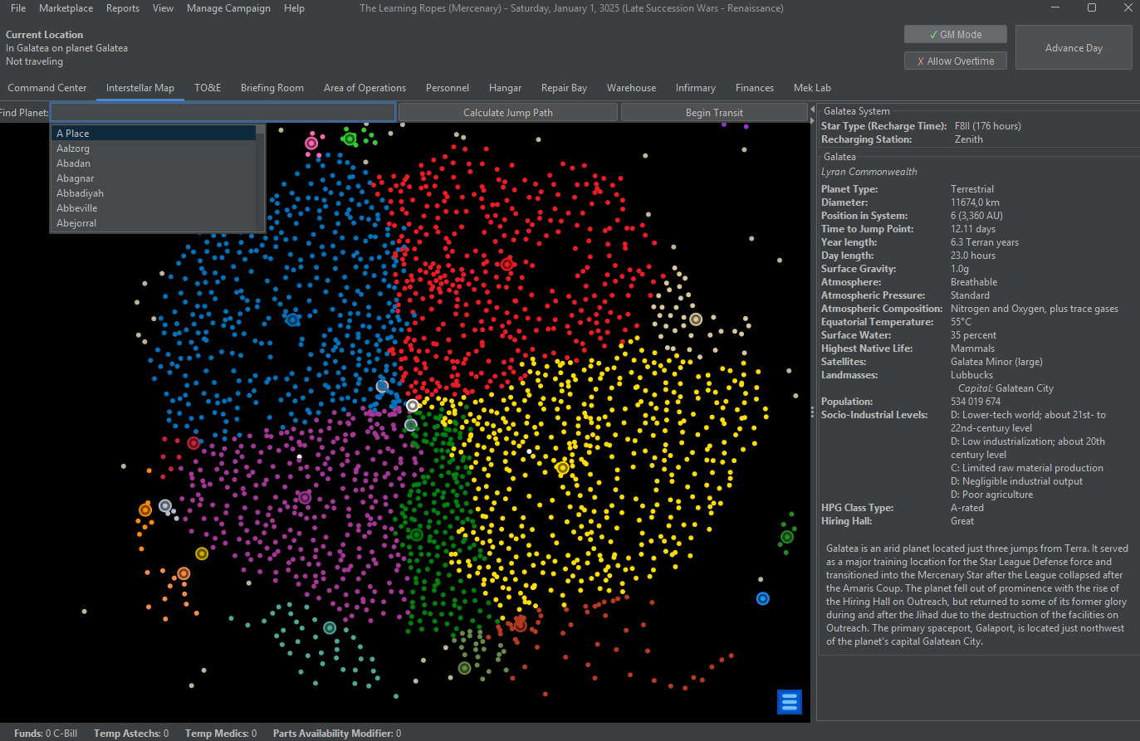Enable Allow Overtime
This screenshot has height=741, width=1140.
(x=955, y=61)
